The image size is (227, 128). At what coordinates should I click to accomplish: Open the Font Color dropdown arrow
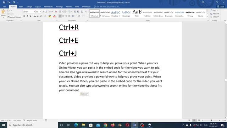click(x=57, y=16)
